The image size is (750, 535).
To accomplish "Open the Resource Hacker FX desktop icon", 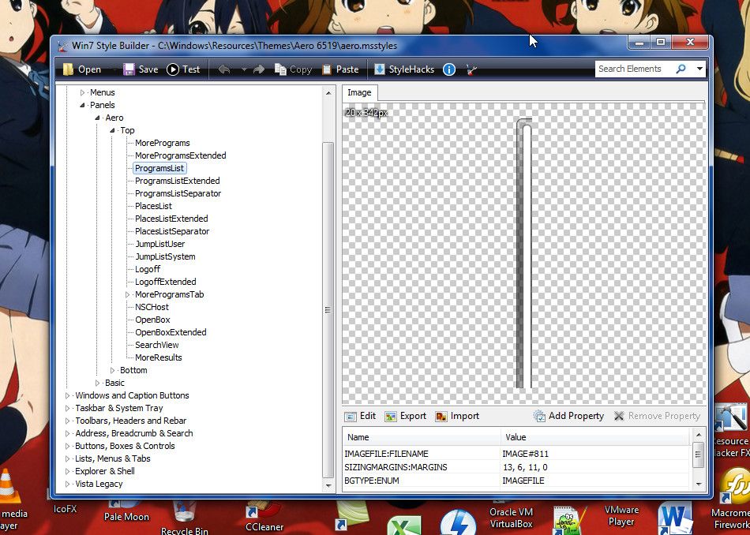I will (x=732, y=430).
